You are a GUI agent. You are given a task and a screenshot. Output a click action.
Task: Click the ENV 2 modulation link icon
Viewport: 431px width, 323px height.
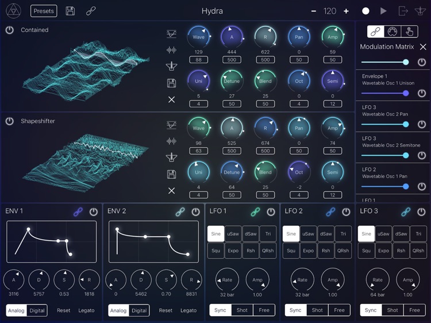(180, 212)
